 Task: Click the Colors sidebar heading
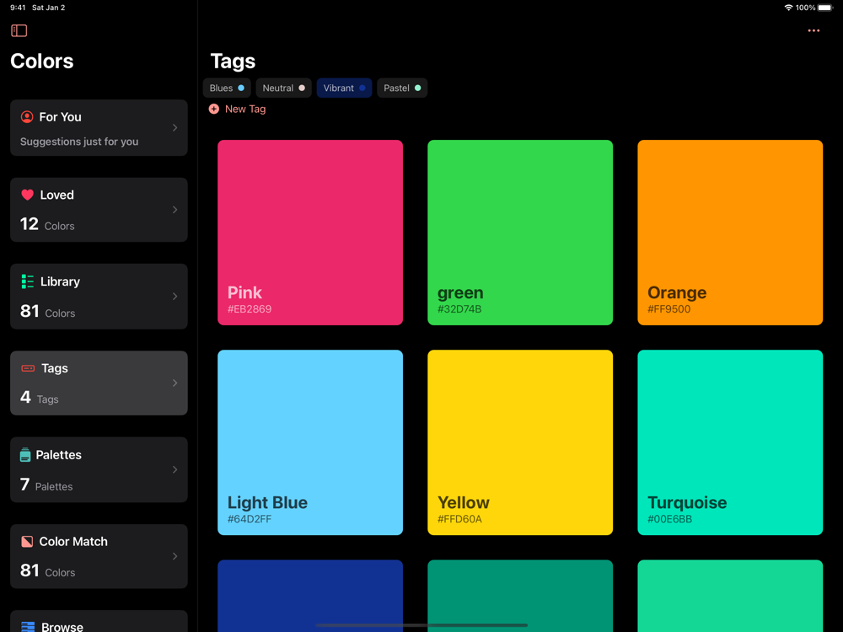click(x=42, y=62)
